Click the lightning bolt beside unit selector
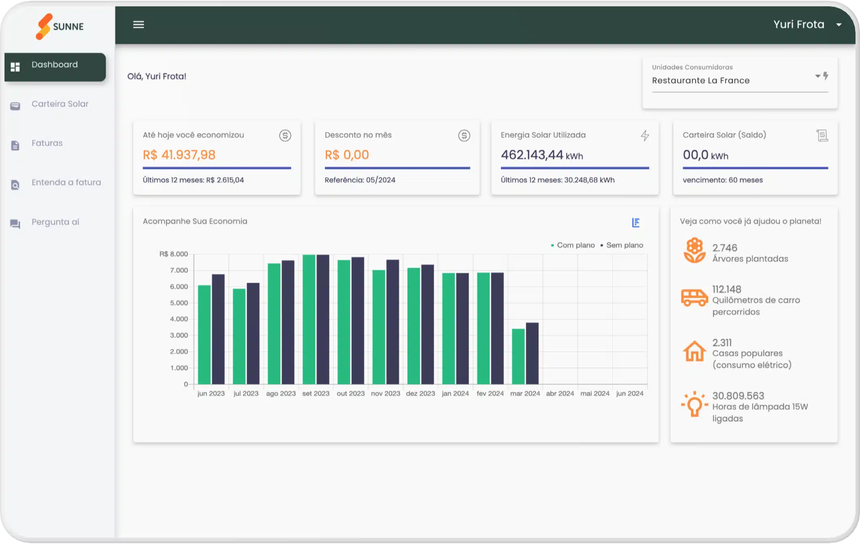This screenshot has width=860, height=544. (x=826, y=76)
